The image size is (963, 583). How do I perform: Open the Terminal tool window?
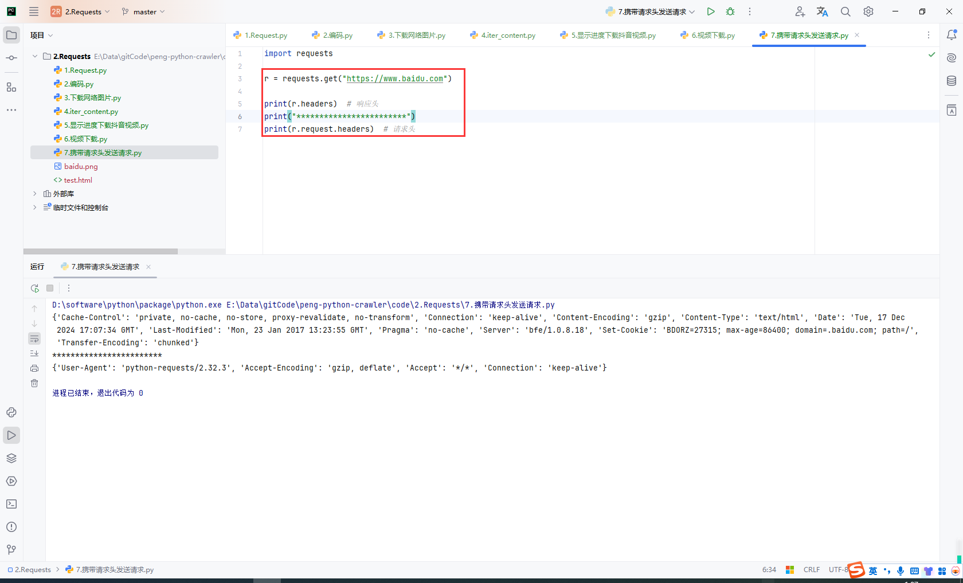click(11, 504)
